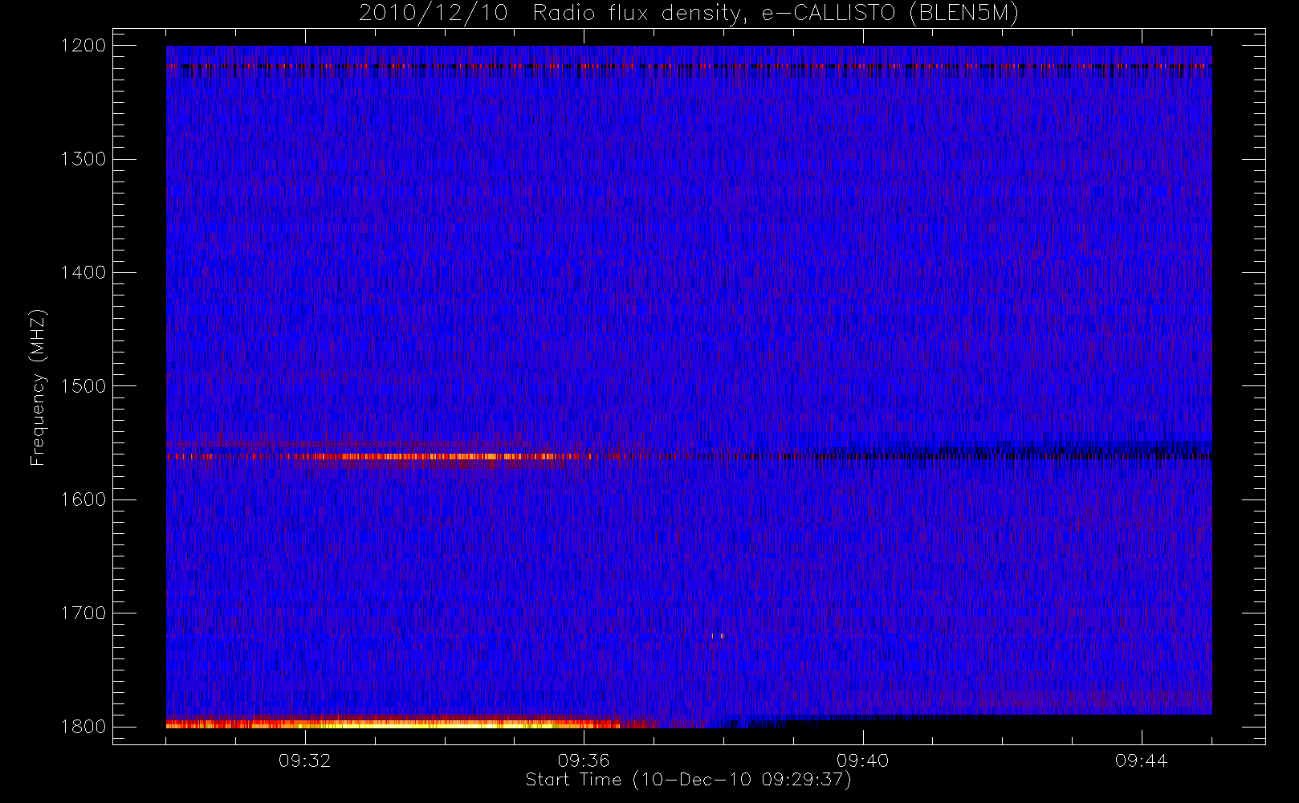1299x803 pixels.
Task: Click the 'Frequency (MHz)' axis label
Action: click(38, 387)
